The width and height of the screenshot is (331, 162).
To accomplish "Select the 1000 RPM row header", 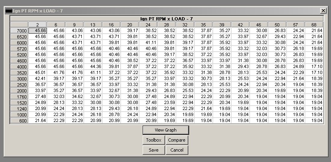I will click(x=19, y=115).
